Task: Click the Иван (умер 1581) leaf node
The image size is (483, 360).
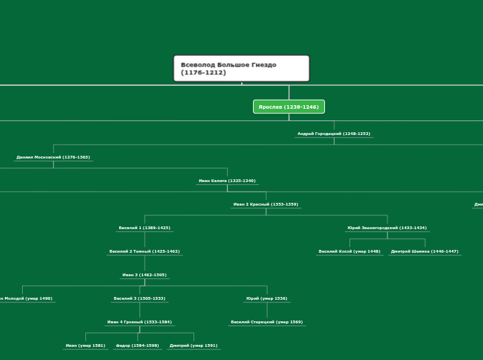Action: [x=85, y=345]
